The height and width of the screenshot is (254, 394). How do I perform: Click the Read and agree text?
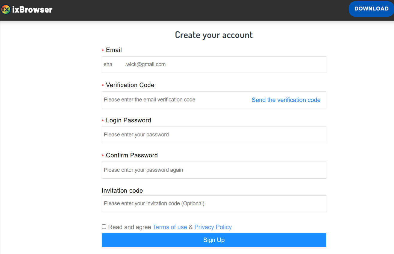tap(130, 227)
